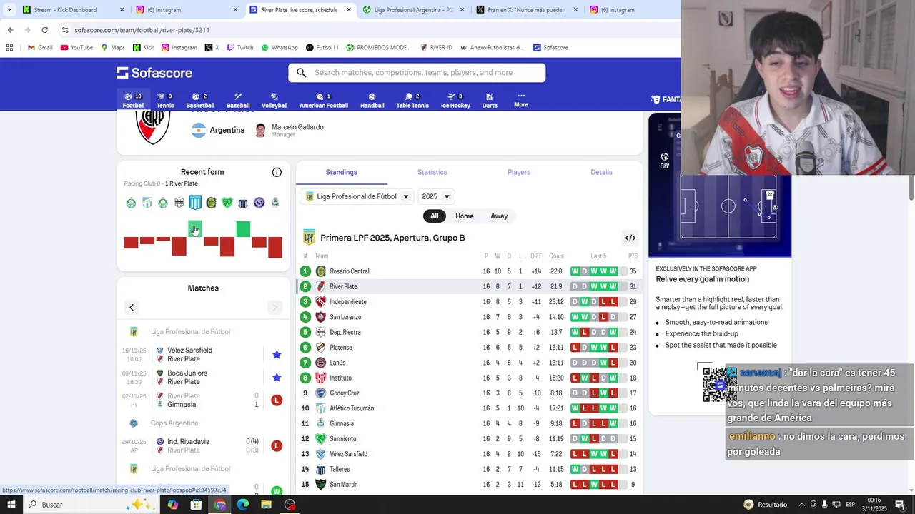Viewport: 915px width, 514px height.
Task: Click the embed code icon for standings
Action: click(630, 238)
